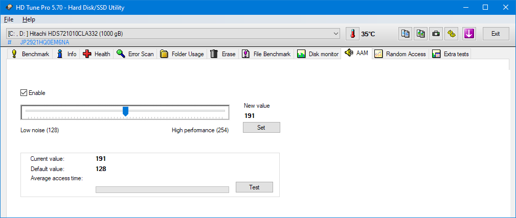Copy info to clipboard toolbar icon
This screenshot has width=516, height=218.
(405, 34)
